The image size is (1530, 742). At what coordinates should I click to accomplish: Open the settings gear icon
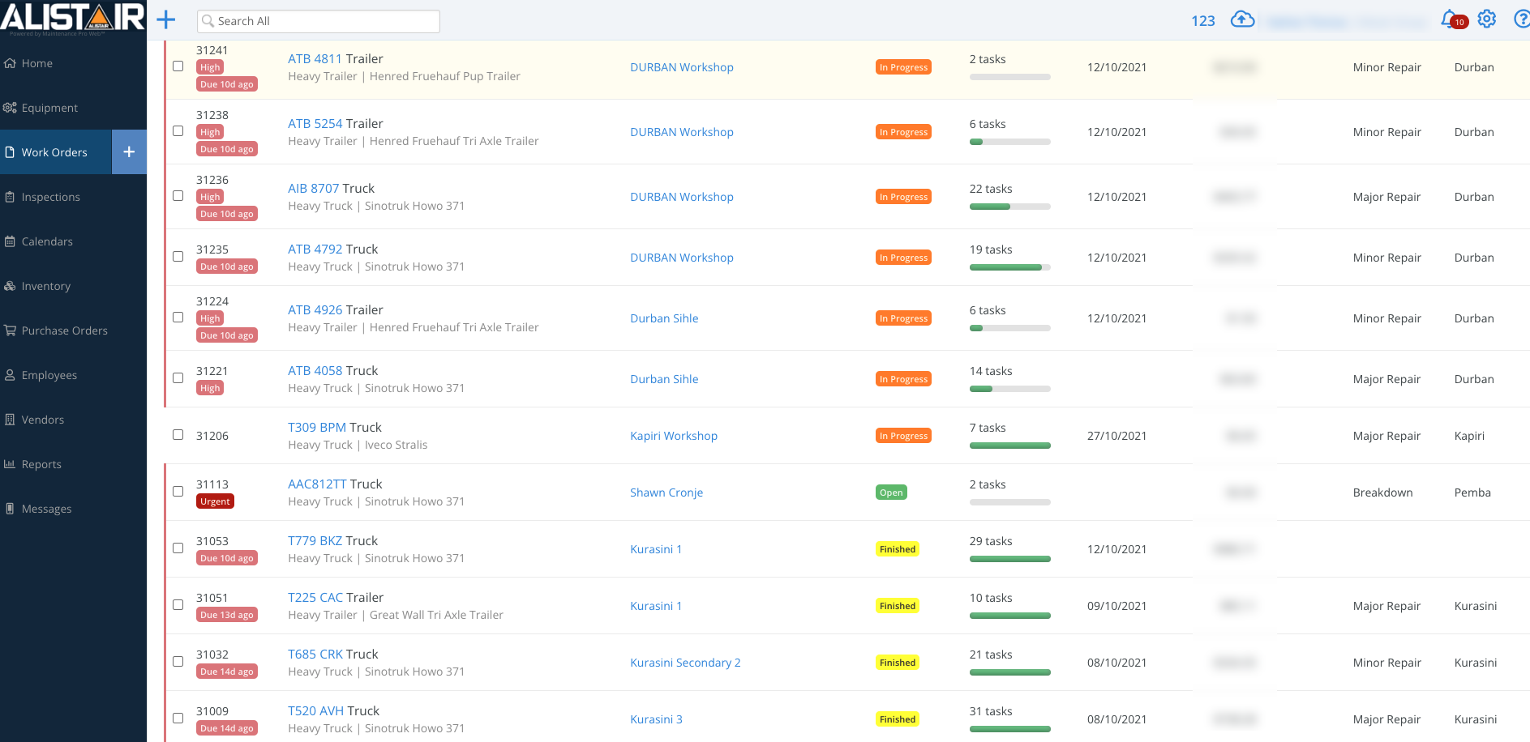coord(1486,19)
